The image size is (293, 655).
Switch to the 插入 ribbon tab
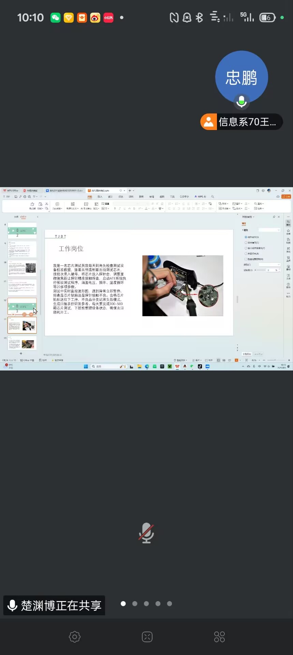(x=100, y=197)
